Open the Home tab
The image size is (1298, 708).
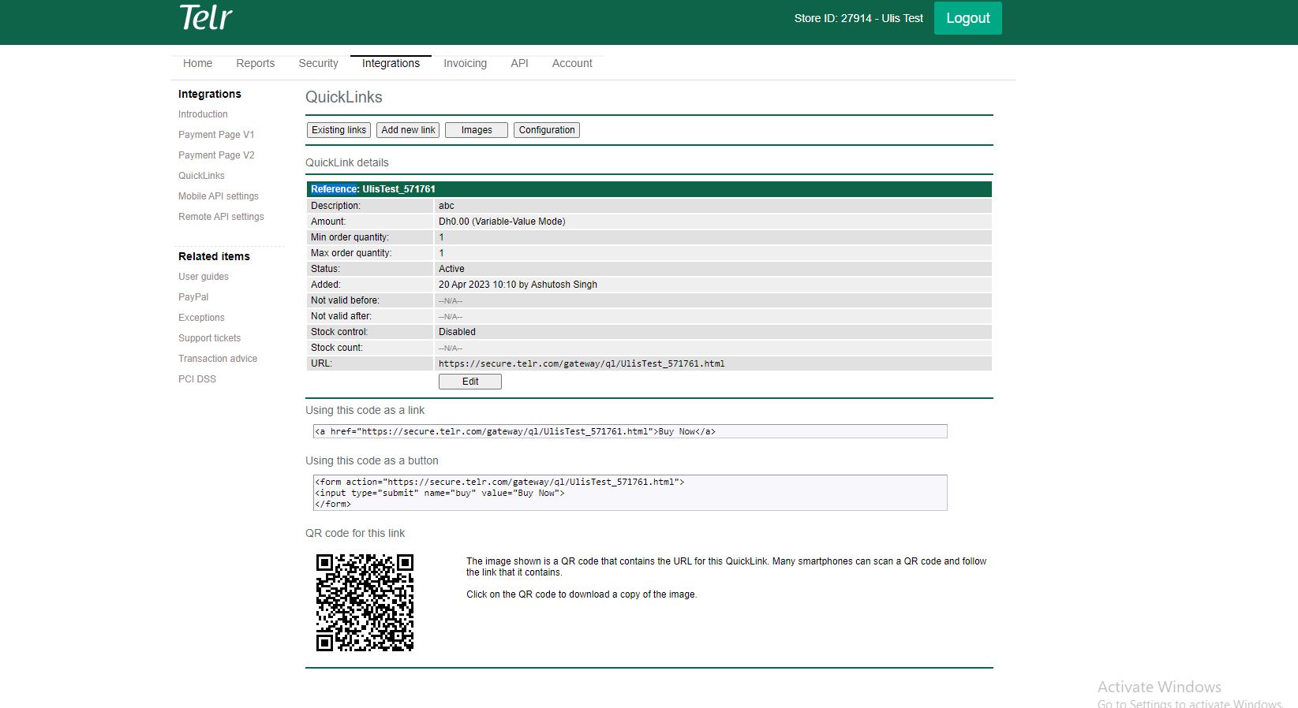click(197, 63)
